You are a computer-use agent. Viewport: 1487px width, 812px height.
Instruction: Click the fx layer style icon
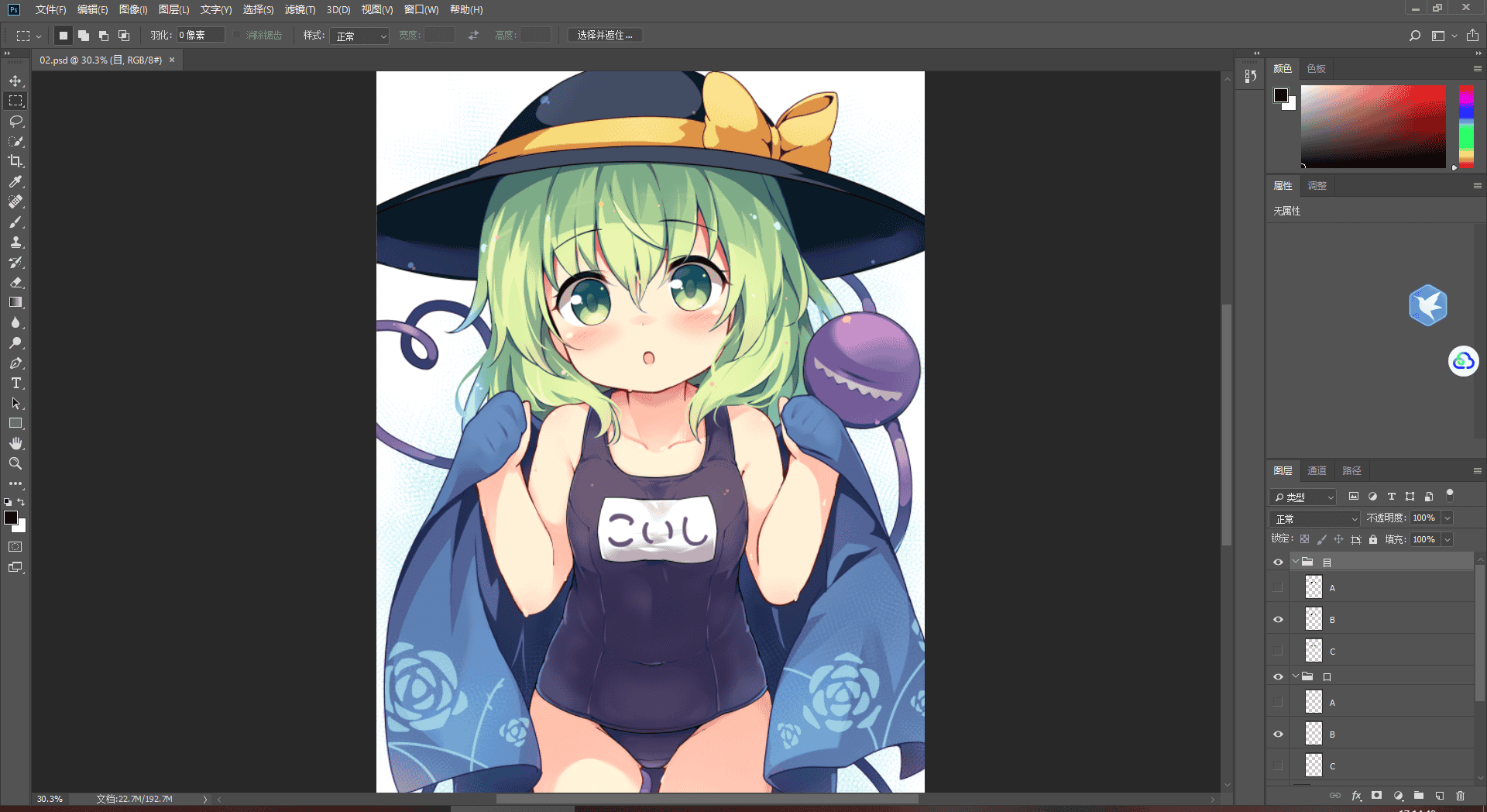1356,796
